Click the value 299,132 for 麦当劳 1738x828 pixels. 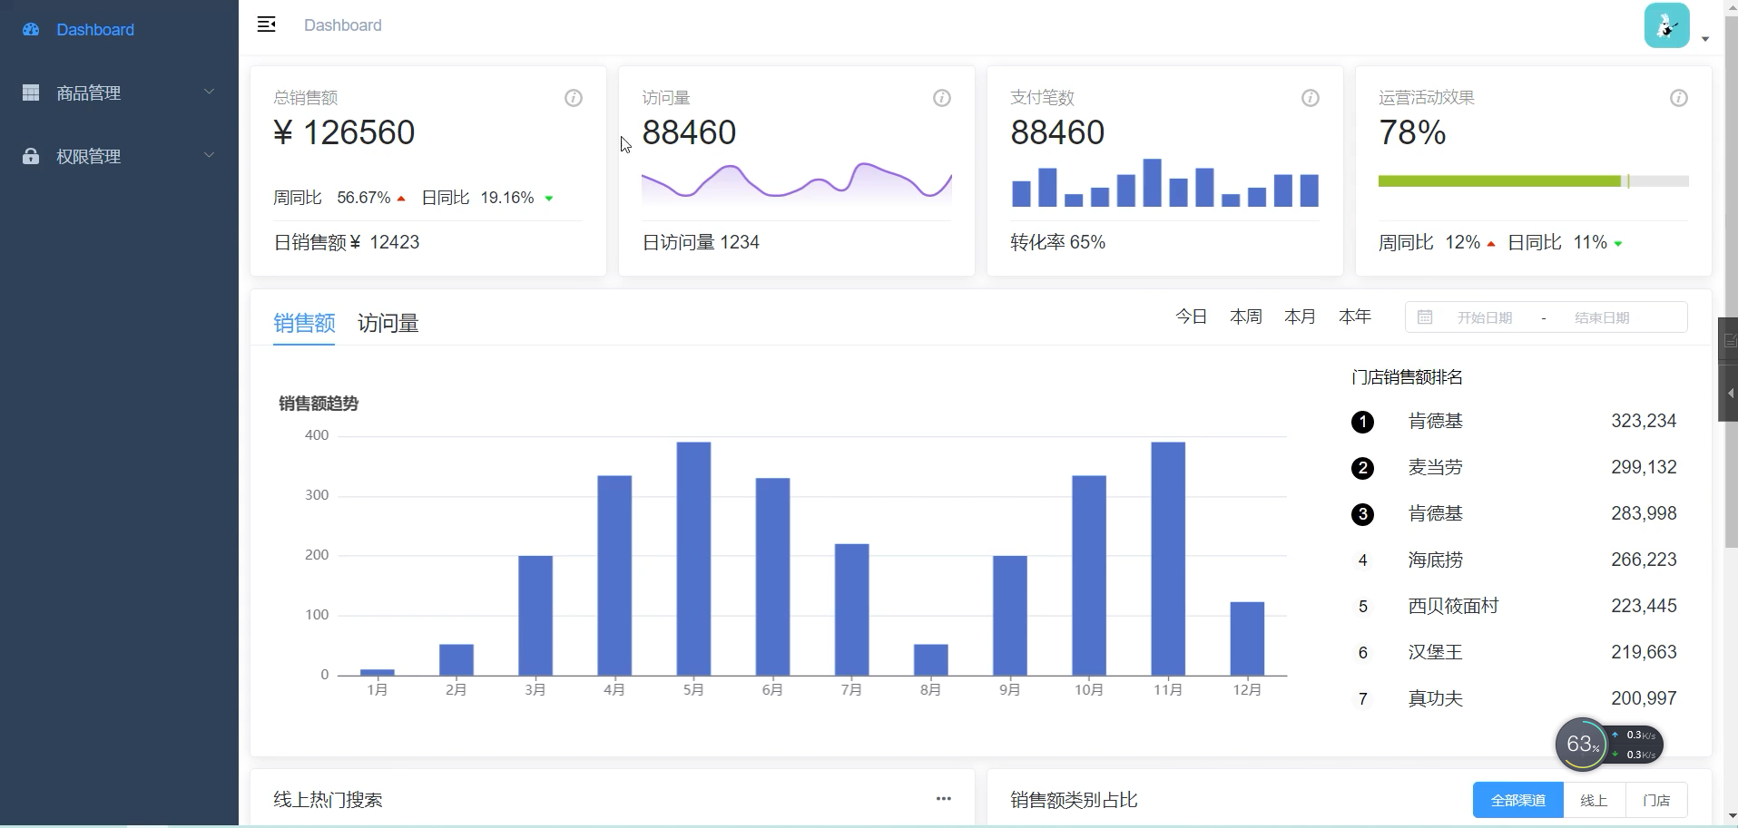1644,467
